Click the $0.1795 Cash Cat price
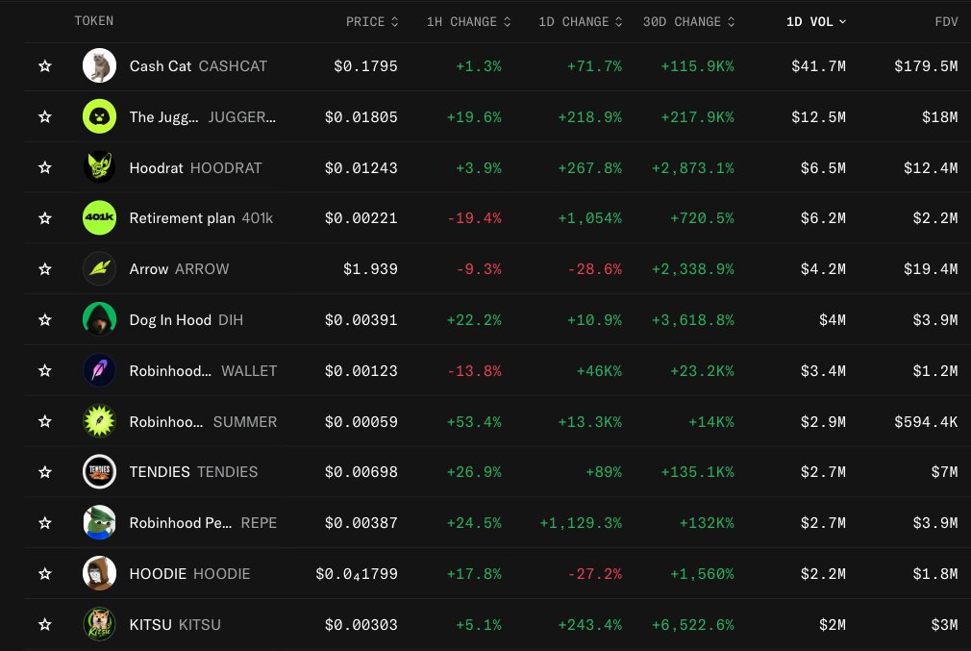 [x=365, y=66]
